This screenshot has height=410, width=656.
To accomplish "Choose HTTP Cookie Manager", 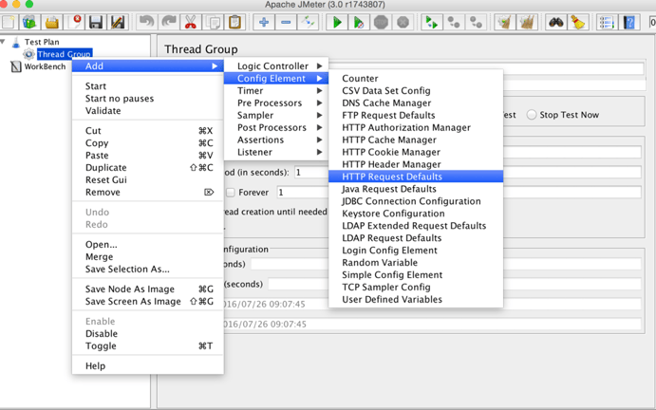I will 416,152.
